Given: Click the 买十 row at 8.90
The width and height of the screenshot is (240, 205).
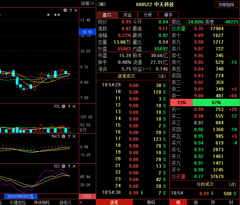Looking at the screenshot, I should [x=205, y=170].
